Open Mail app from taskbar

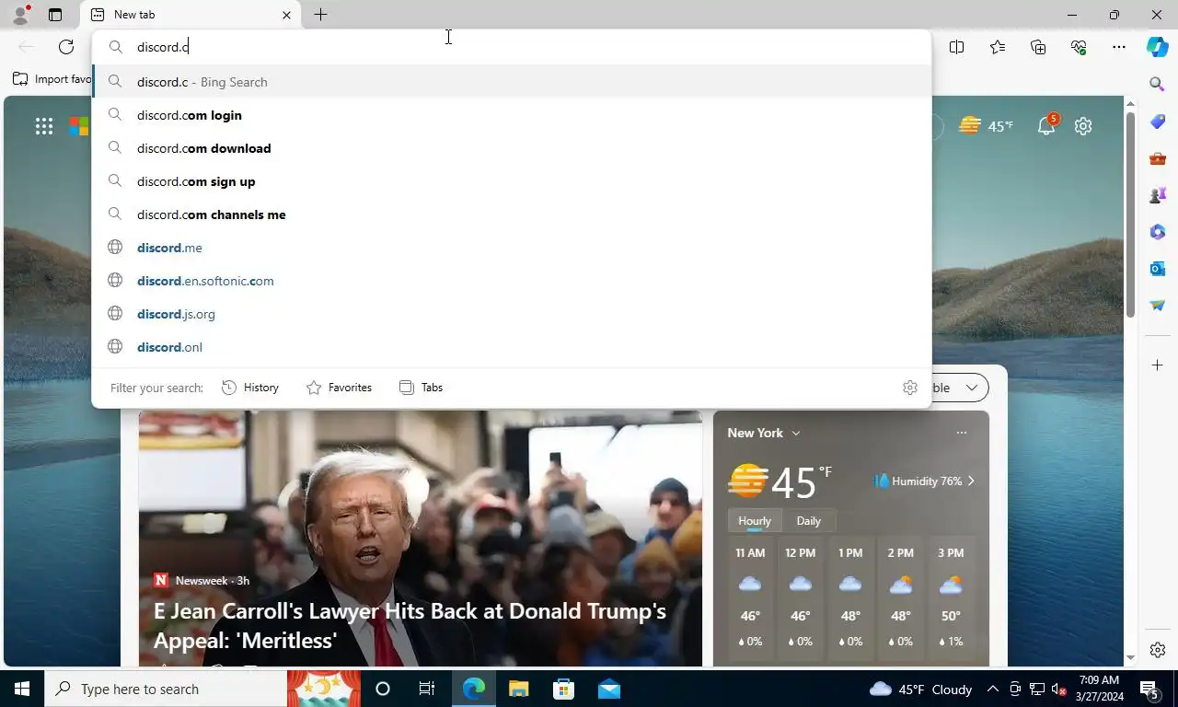coord(608,689)
